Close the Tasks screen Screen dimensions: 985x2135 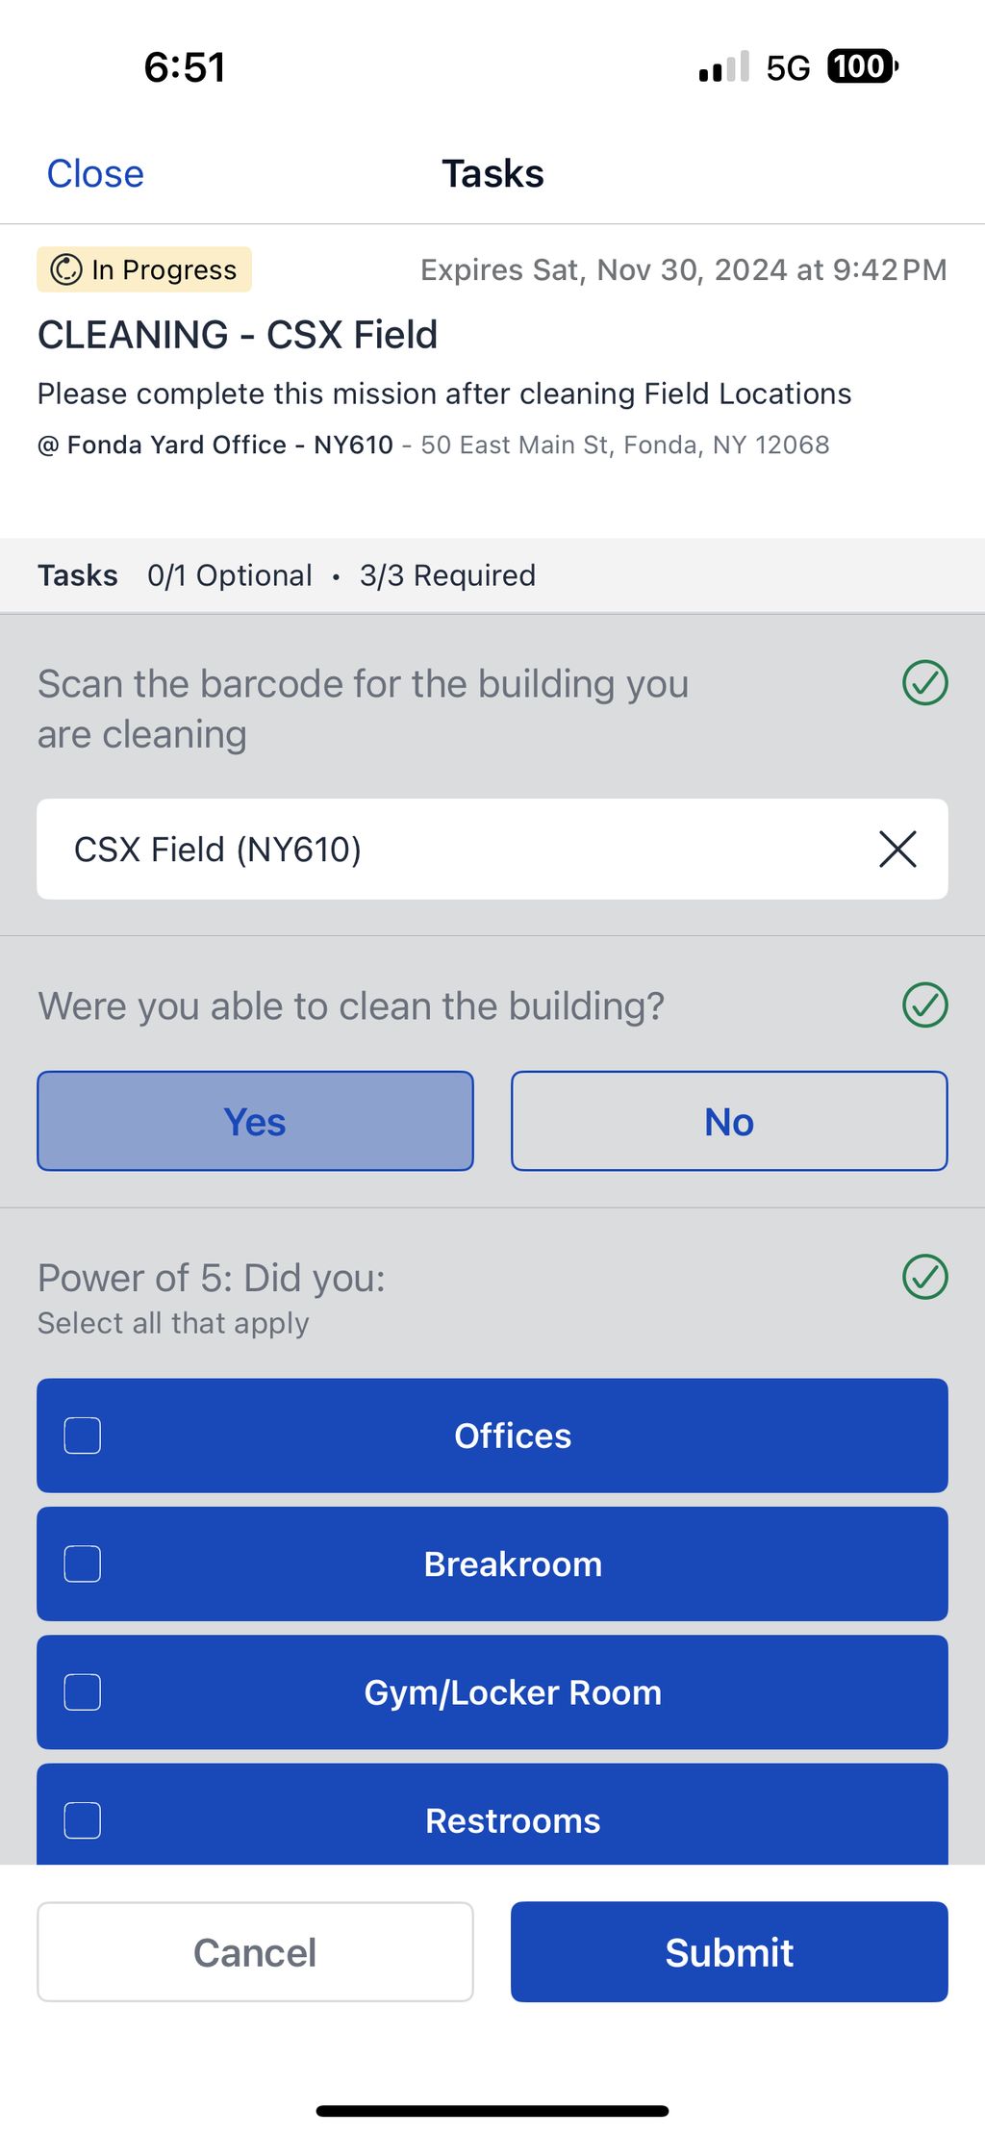tap(95, 174)
